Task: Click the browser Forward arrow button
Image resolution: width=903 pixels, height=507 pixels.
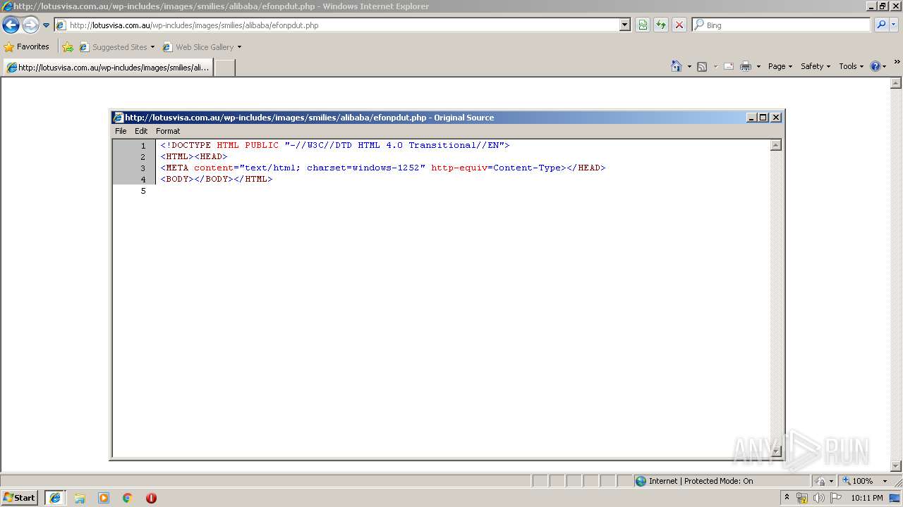Action: (x=30, y=25)
